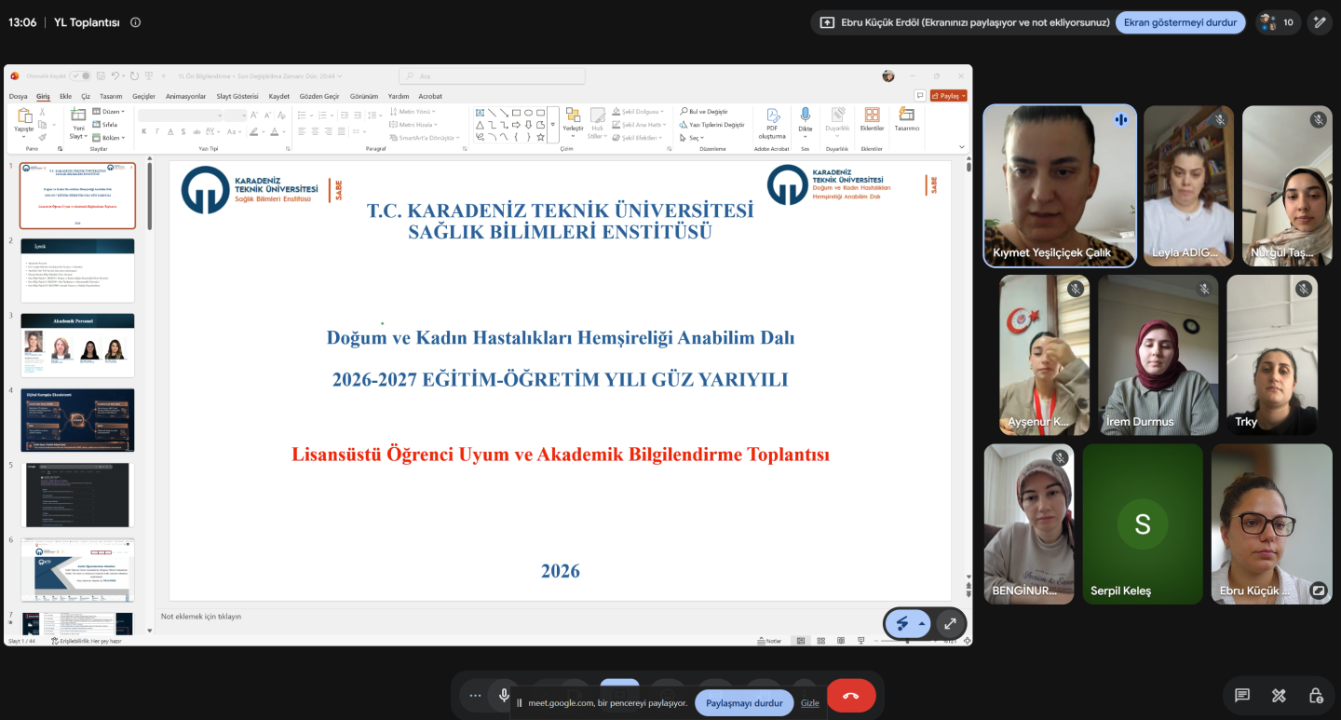Image resolution: width=1341 pixels, height=720 pixels.
Task: Open the Düzen layout dropdown
Action: (x=109, y=112)
